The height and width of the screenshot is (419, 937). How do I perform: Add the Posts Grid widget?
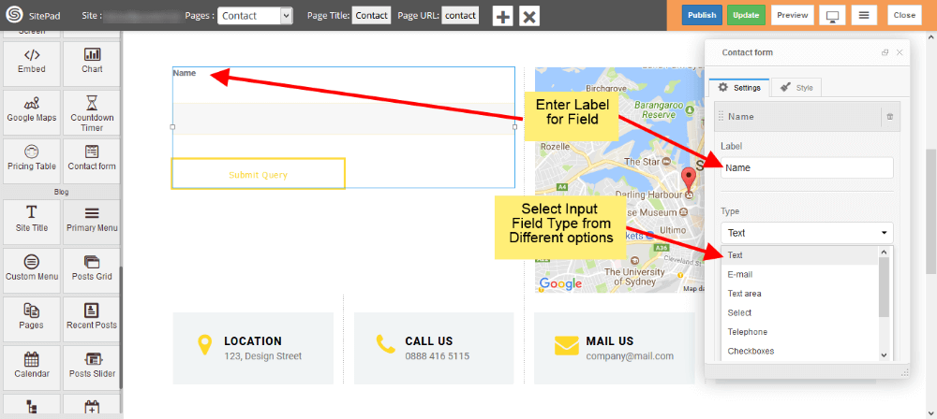[x=92, y=271]
